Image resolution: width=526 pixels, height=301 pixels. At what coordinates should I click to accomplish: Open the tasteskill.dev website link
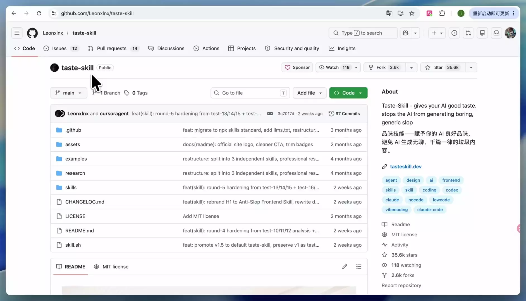[406, 167]
